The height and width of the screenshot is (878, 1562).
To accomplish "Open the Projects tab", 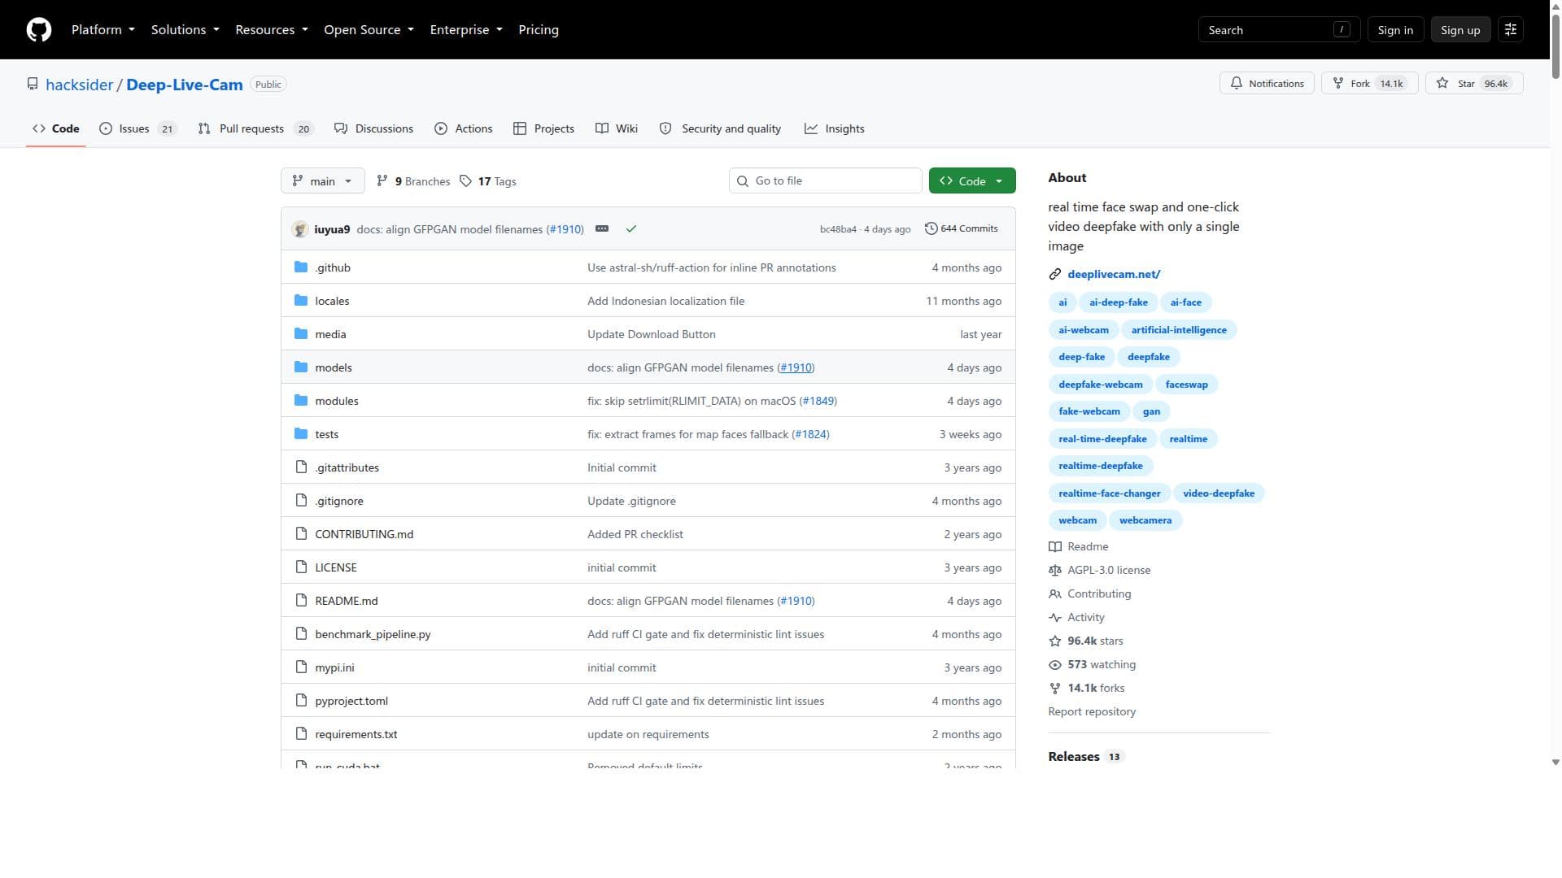I will 544,129.
